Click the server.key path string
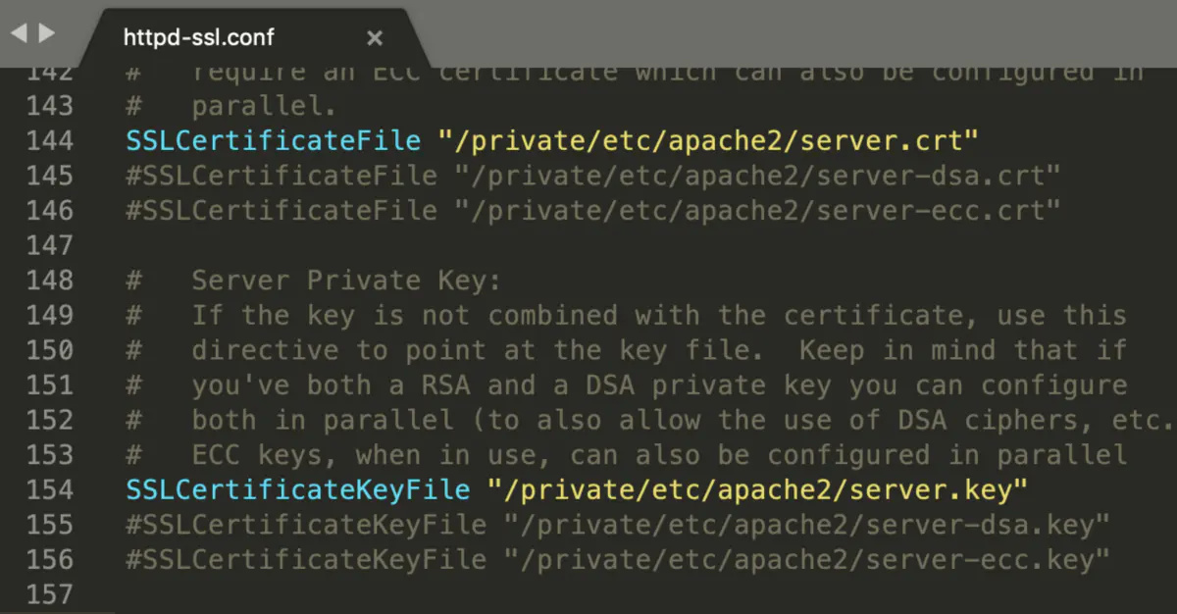This screenshot has height=614, width=1177. pos(757,489)
